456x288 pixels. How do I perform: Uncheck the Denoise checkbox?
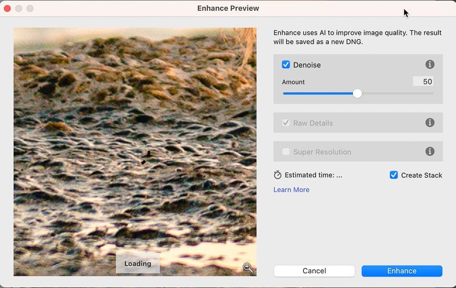(x=286, y=64)
